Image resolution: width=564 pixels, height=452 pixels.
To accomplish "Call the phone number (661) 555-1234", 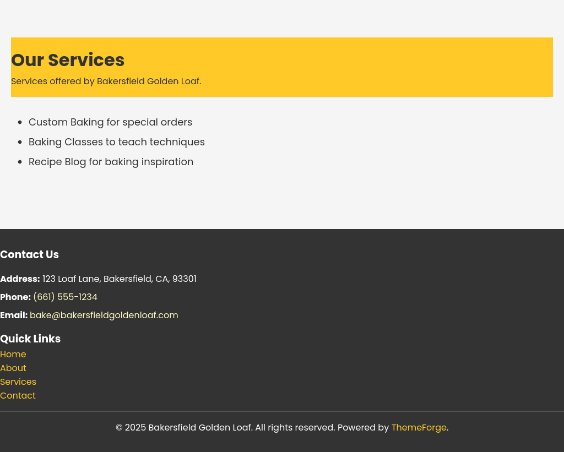I will tap(65, 297).
